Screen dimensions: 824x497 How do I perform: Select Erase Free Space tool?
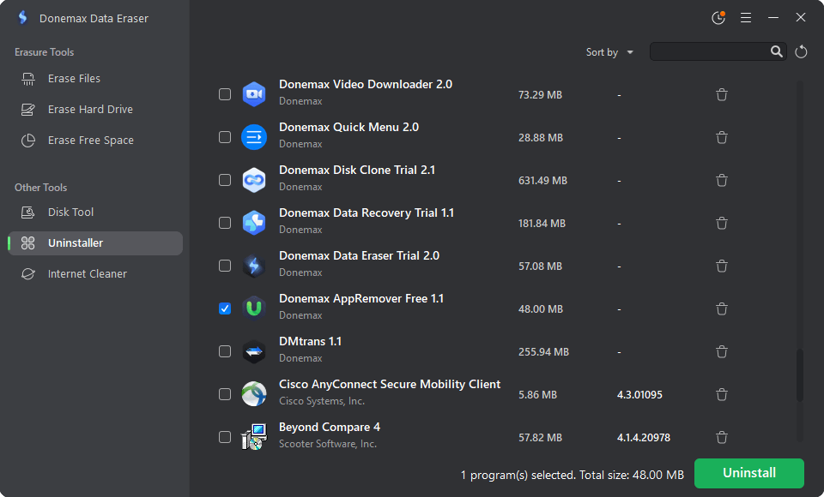coord(95,141)
